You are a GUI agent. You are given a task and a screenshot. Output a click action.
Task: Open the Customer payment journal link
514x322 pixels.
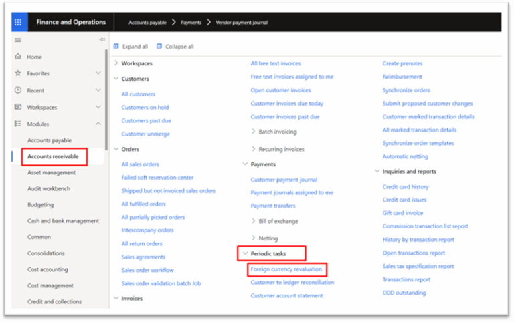[x=284, y=180]
